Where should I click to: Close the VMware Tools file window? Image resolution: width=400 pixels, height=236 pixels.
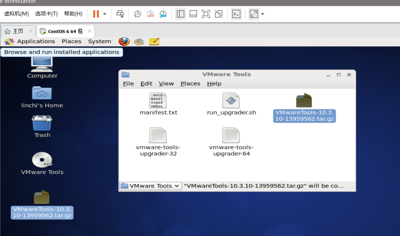tap(349, 75)
